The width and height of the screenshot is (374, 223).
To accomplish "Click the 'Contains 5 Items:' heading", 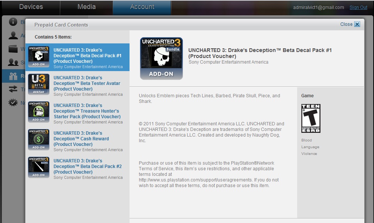I will [53, 37].
